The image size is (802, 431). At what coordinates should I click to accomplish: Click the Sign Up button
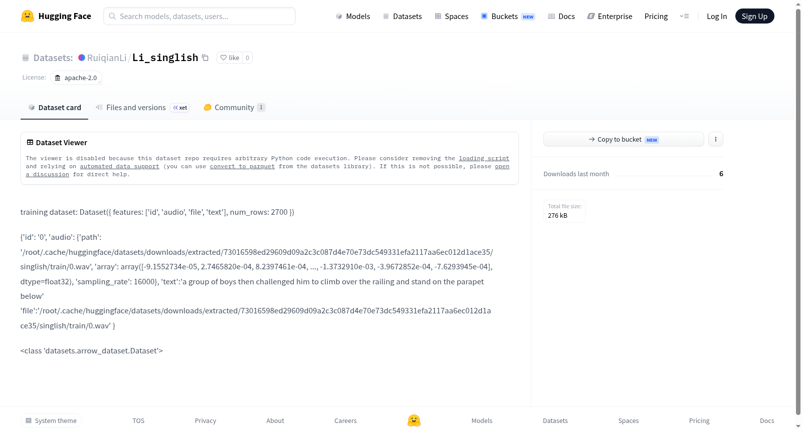[754, 16]
